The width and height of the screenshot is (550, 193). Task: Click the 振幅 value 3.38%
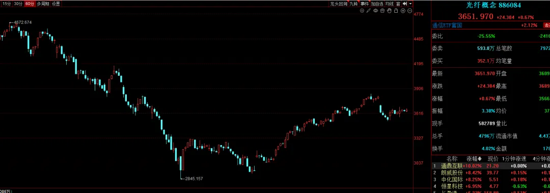click(x=488, y=111)
